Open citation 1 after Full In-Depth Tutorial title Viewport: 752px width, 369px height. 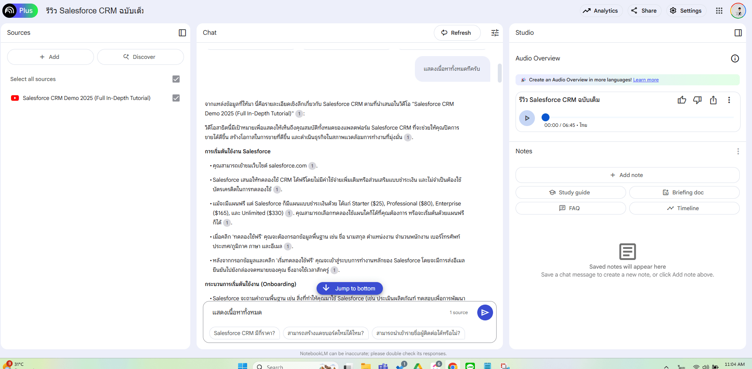(x=299, y=114)
